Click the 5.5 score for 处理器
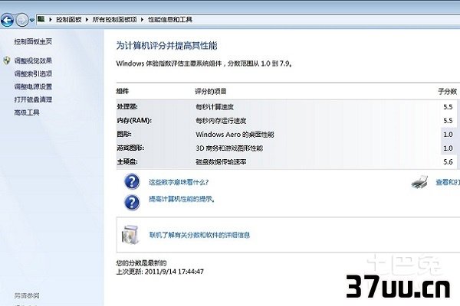460x306 pixels. 448,107
